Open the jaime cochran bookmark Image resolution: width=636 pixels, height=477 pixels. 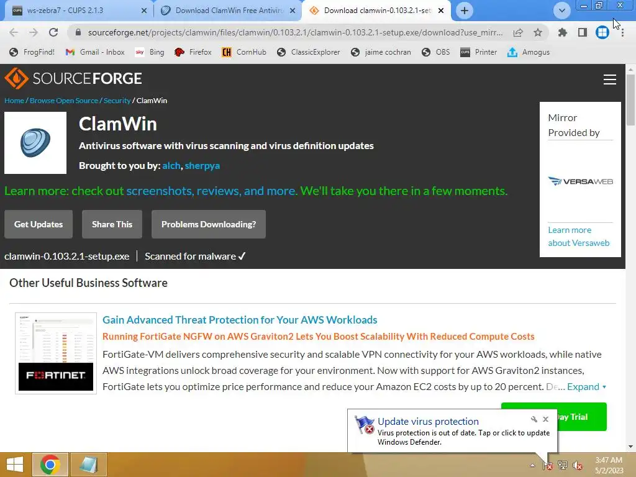(x=381, y=52)
